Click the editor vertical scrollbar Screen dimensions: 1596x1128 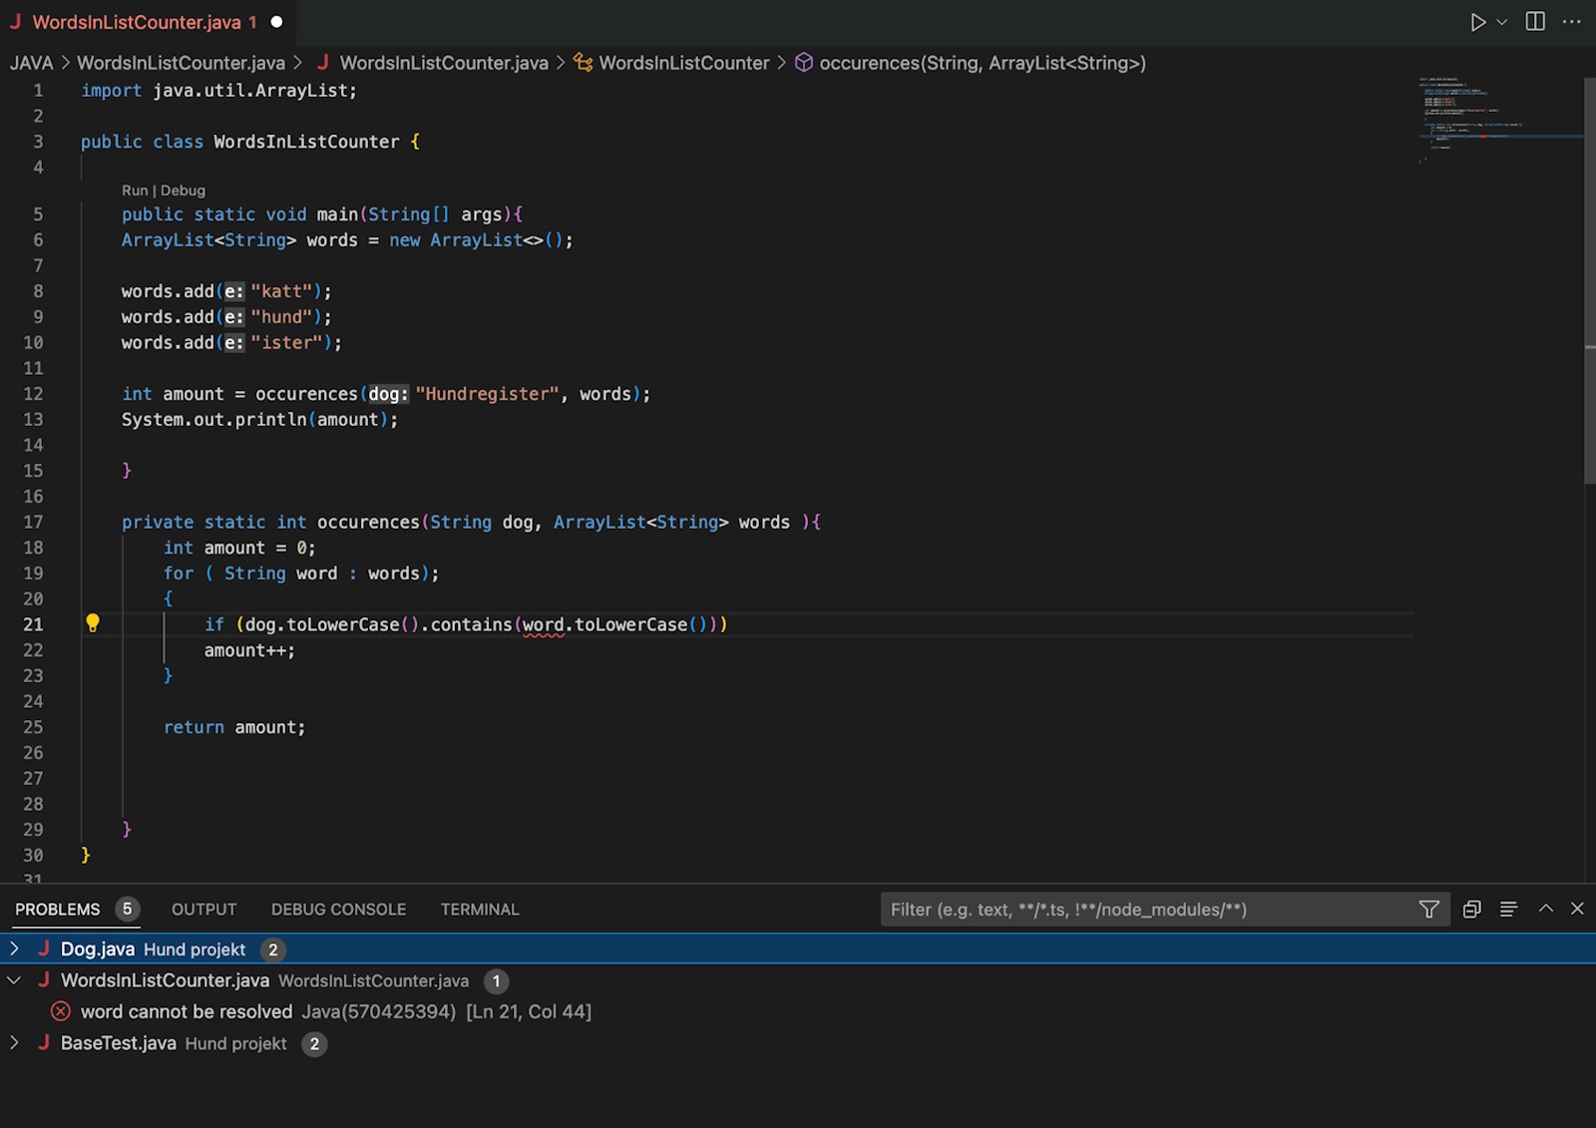click(x=1589, y=279)
